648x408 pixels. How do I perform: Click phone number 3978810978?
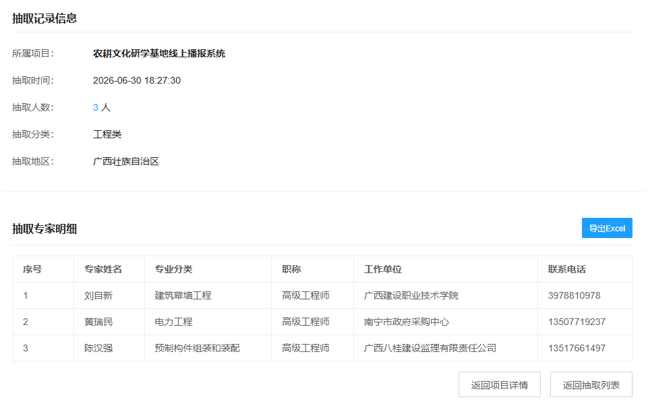[x=574, y=295]
